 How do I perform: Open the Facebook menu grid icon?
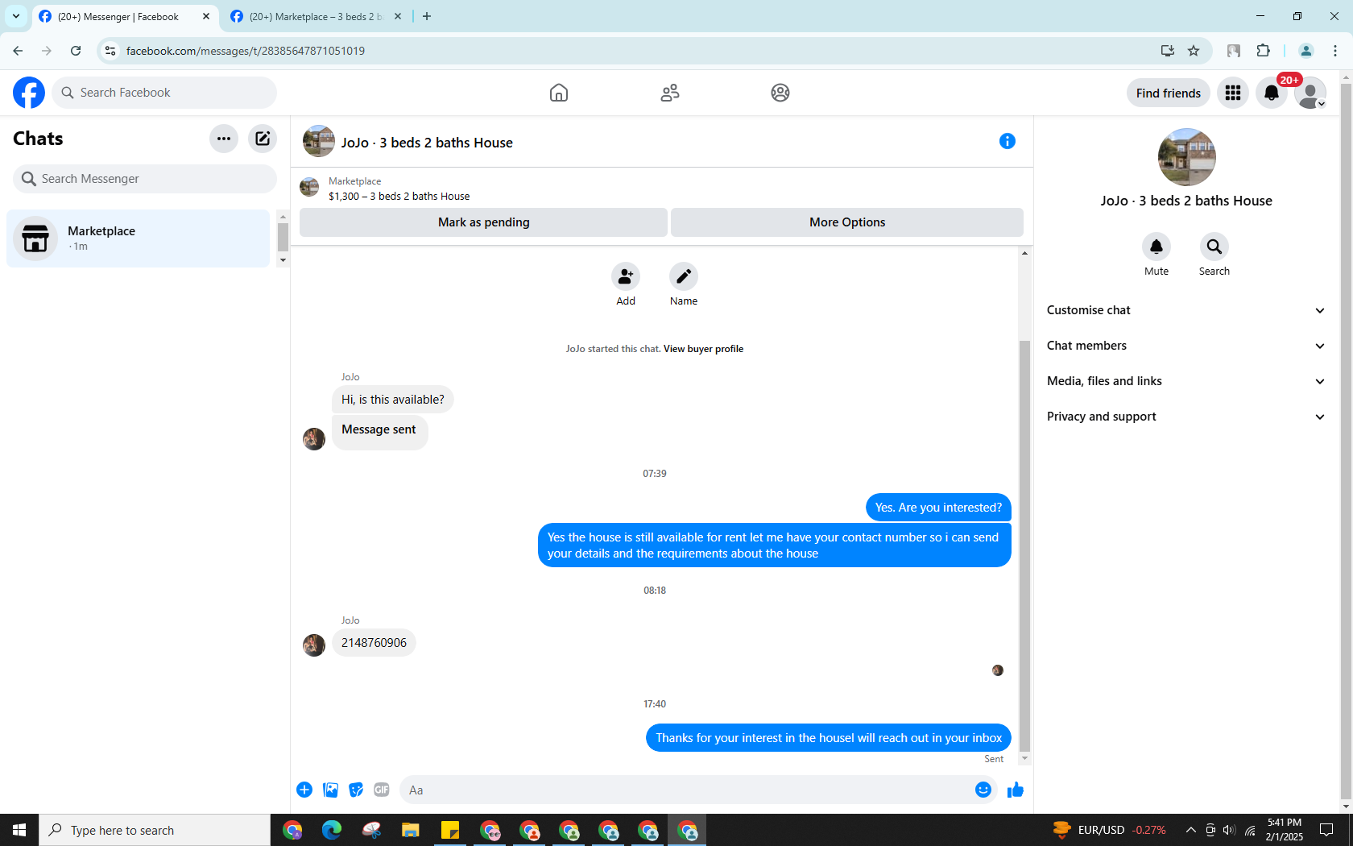click(x=1233, y=93)
